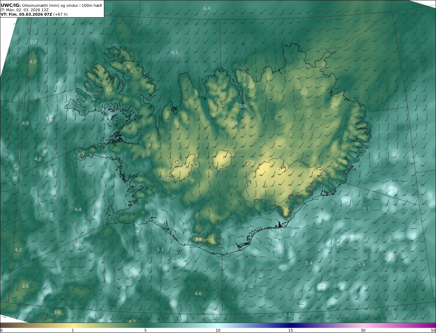
Task: Click the 30 tick on the color scale
Action: (x=363, y=330)
